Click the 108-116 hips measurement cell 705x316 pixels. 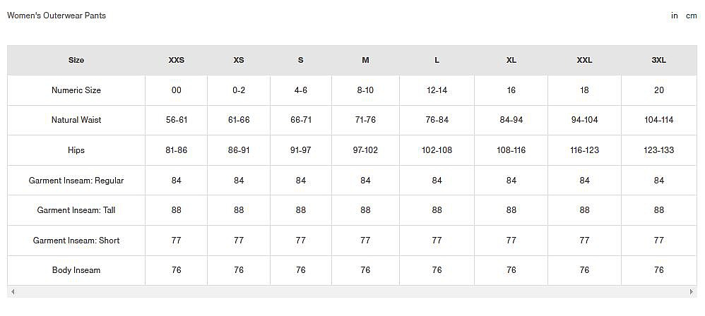point(511,150)
